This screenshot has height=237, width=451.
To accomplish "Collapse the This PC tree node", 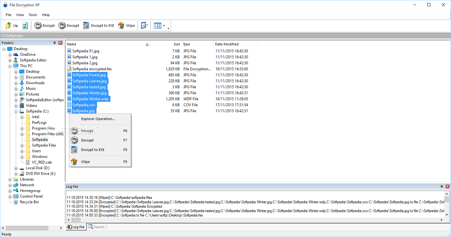I will point(10,66).
